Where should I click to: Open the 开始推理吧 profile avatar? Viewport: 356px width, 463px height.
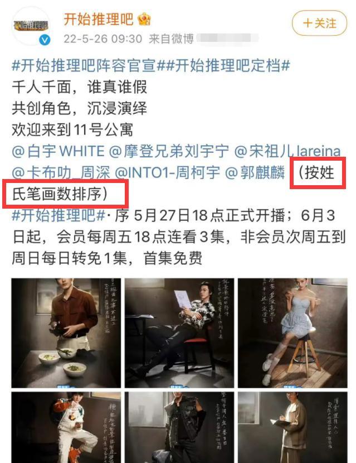(x=31, y=26)
